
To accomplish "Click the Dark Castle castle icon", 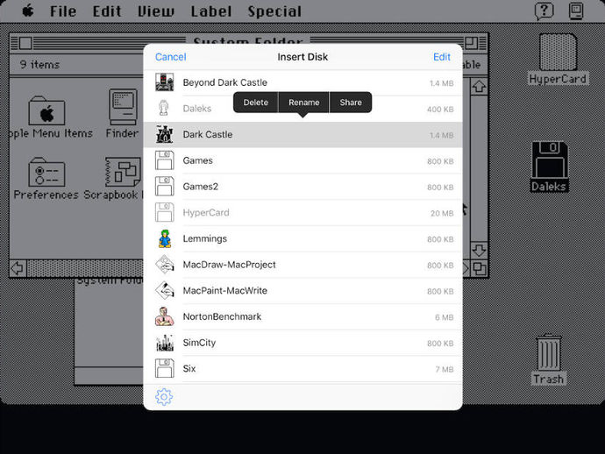I will 164,134.
